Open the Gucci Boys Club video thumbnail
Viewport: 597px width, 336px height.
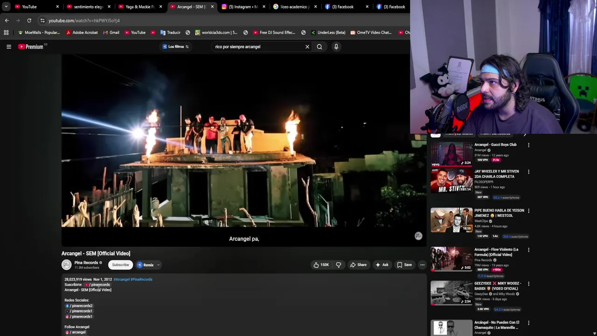(451, 154)
